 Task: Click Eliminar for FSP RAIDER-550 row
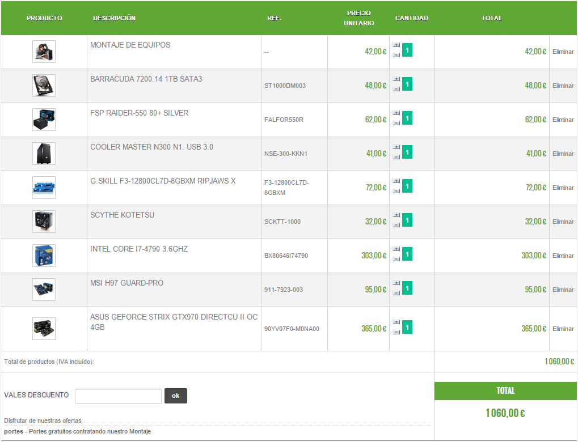pos(563,120)
